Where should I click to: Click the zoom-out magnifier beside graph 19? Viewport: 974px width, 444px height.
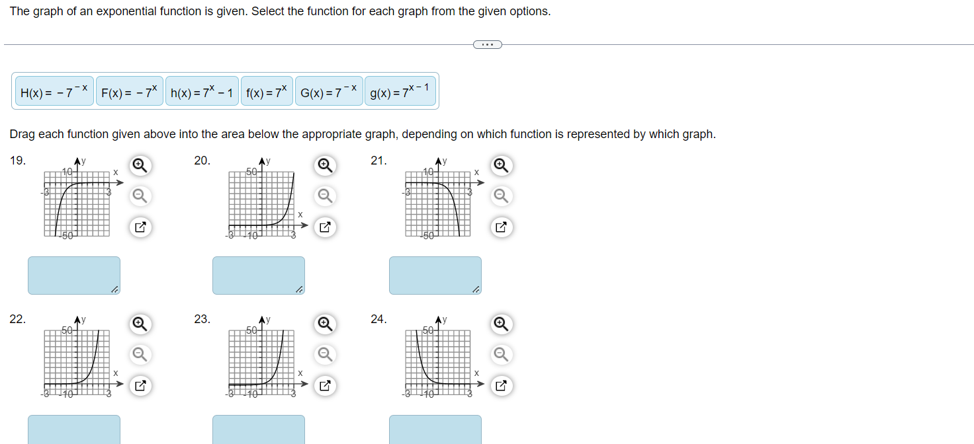pos(140,196)
